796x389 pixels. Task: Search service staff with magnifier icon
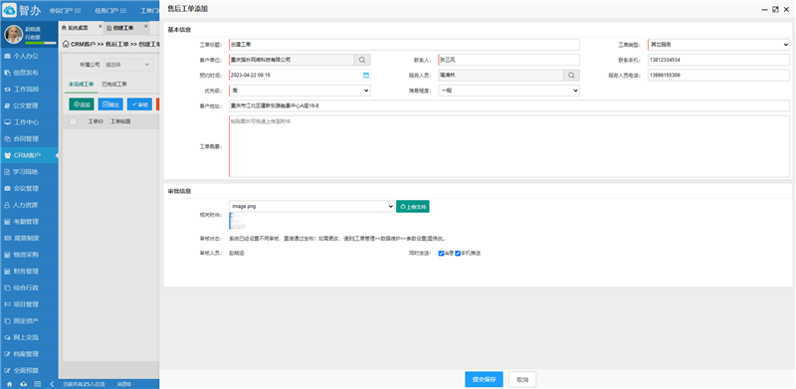click(571, 76)
